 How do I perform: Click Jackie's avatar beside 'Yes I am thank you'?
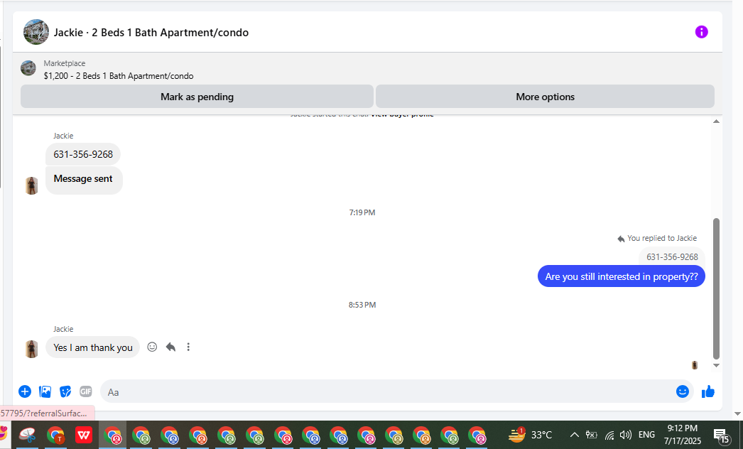pos(32,349)
